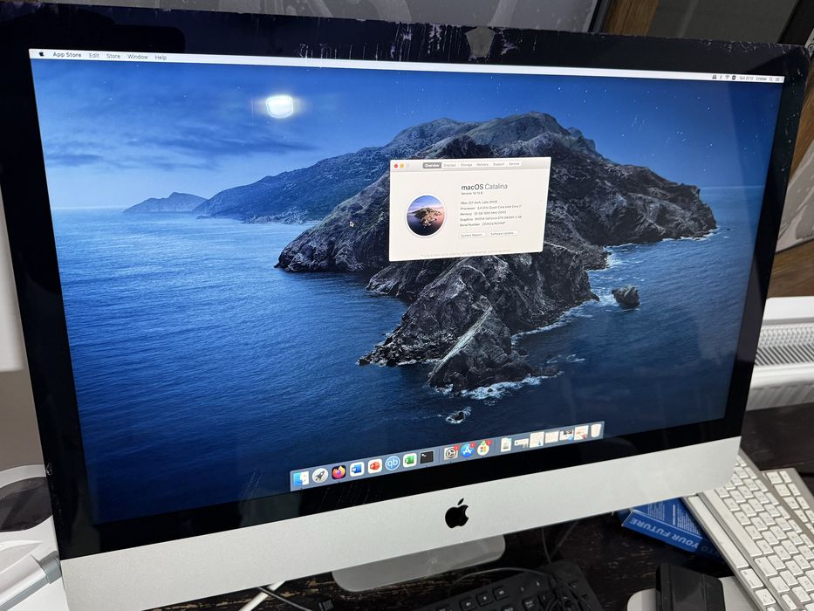814x611 pixels.
Task: Click the colorful icon beside App Store in Dock
Action: point(484,447)
